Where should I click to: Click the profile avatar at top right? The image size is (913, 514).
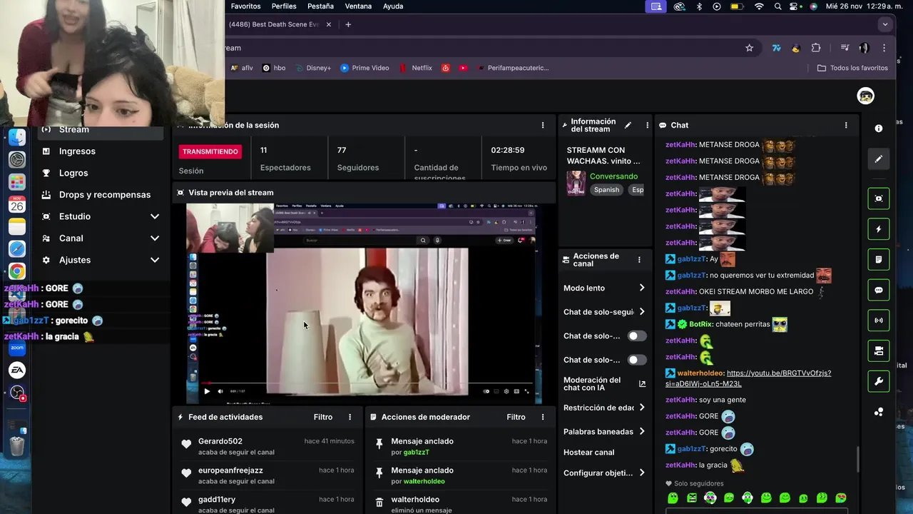point(866,96)
